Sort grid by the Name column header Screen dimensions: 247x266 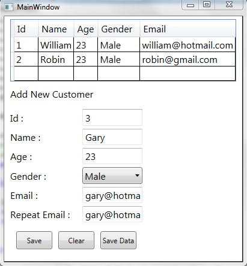(56, 29)
